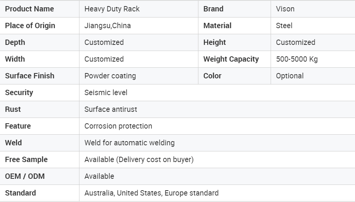Click the 'Australia, United States, Europe standard' value

coord(151,193)
